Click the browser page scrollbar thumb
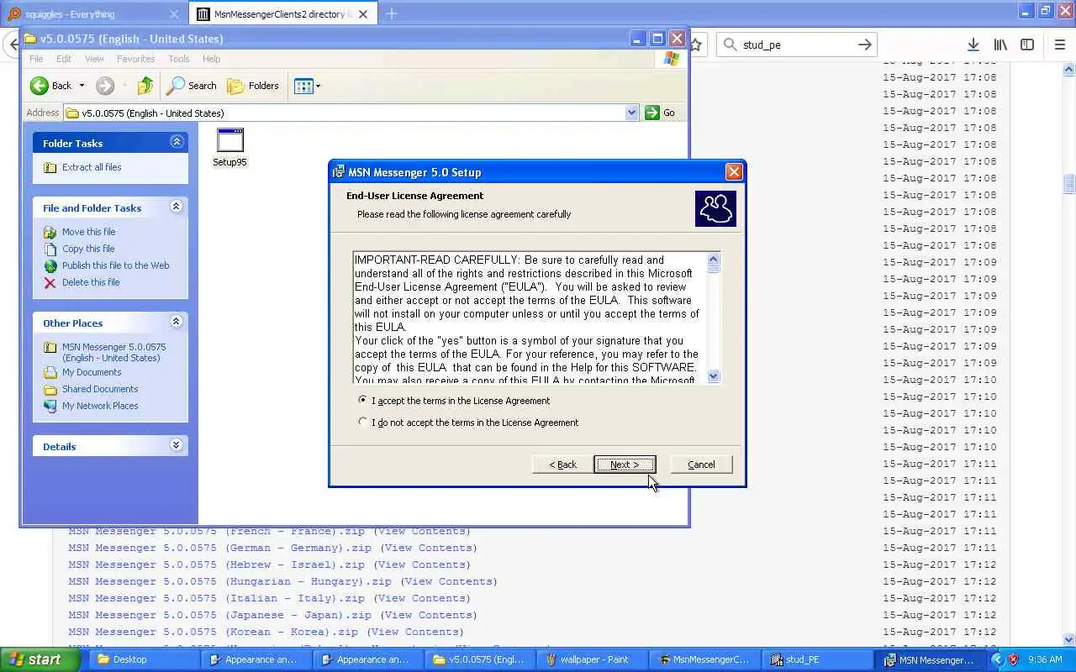The width and height of the screenshot is (1076, 672). point(1069,184)
